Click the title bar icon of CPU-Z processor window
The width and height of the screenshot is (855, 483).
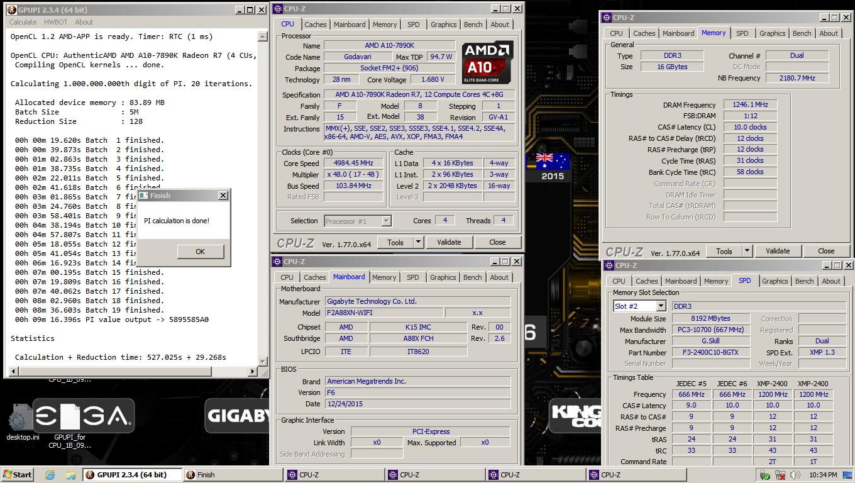[x=279, y=9]
